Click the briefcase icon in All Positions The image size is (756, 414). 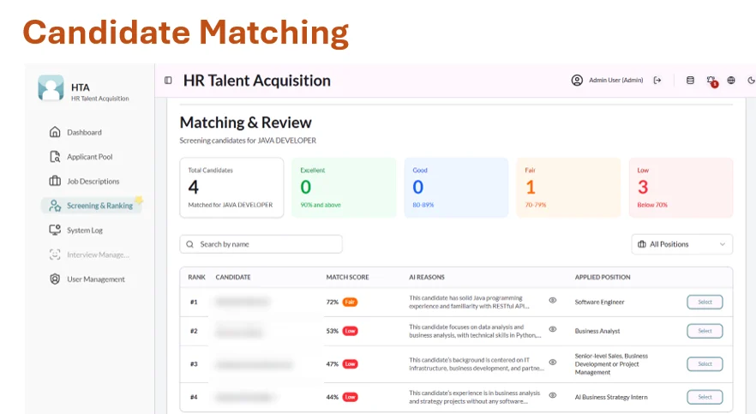[642, 244]
